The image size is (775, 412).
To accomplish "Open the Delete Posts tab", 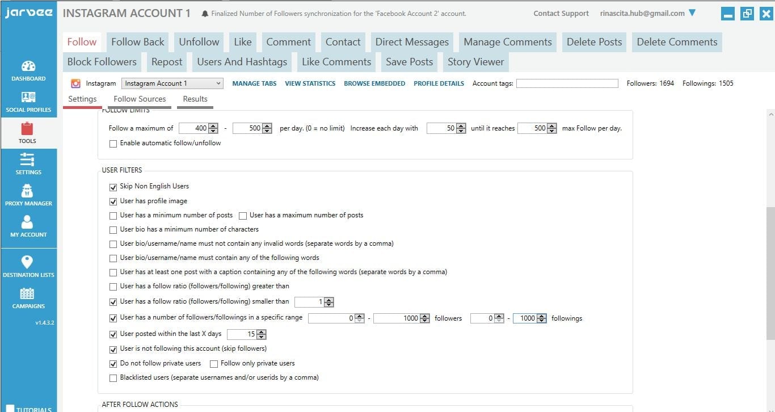I will (x=594, y=42).
